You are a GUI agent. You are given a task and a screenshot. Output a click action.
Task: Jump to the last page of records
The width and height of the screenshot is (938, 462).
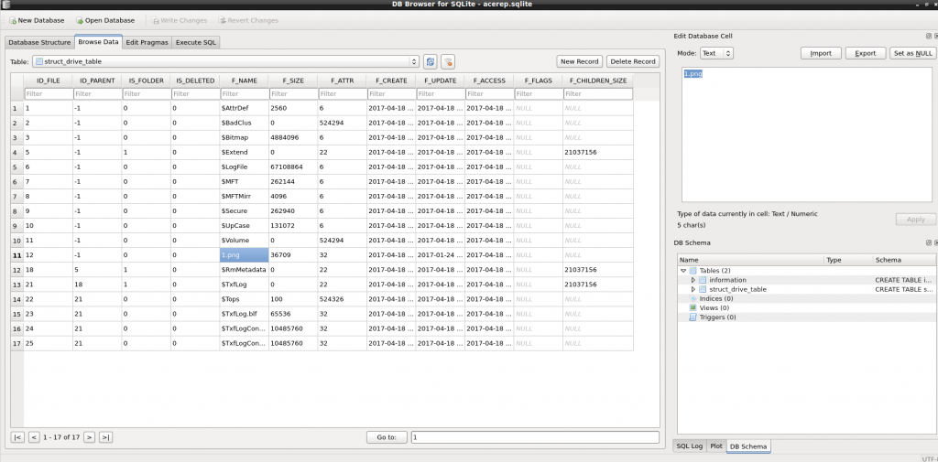coord(105,437)
